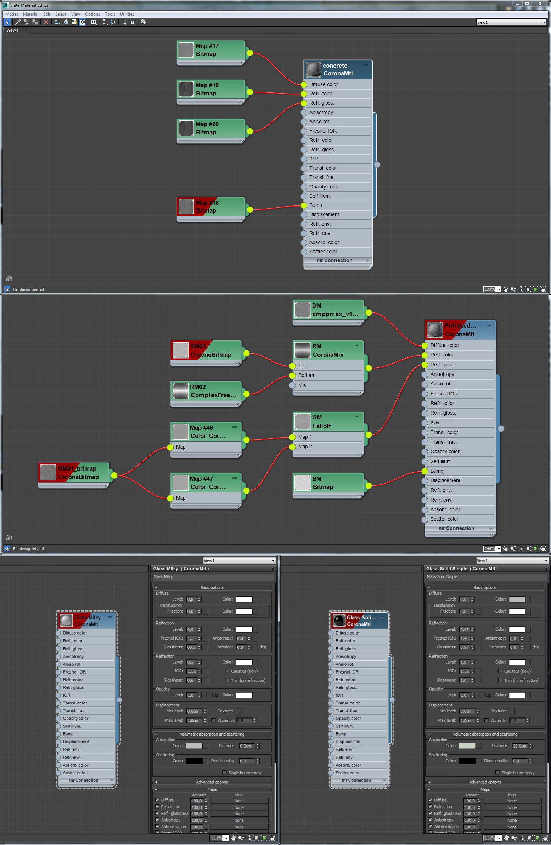Toggle Show Background in Preview icon
The height and width of the screenshot is (845, 551).
click(83, 22)
